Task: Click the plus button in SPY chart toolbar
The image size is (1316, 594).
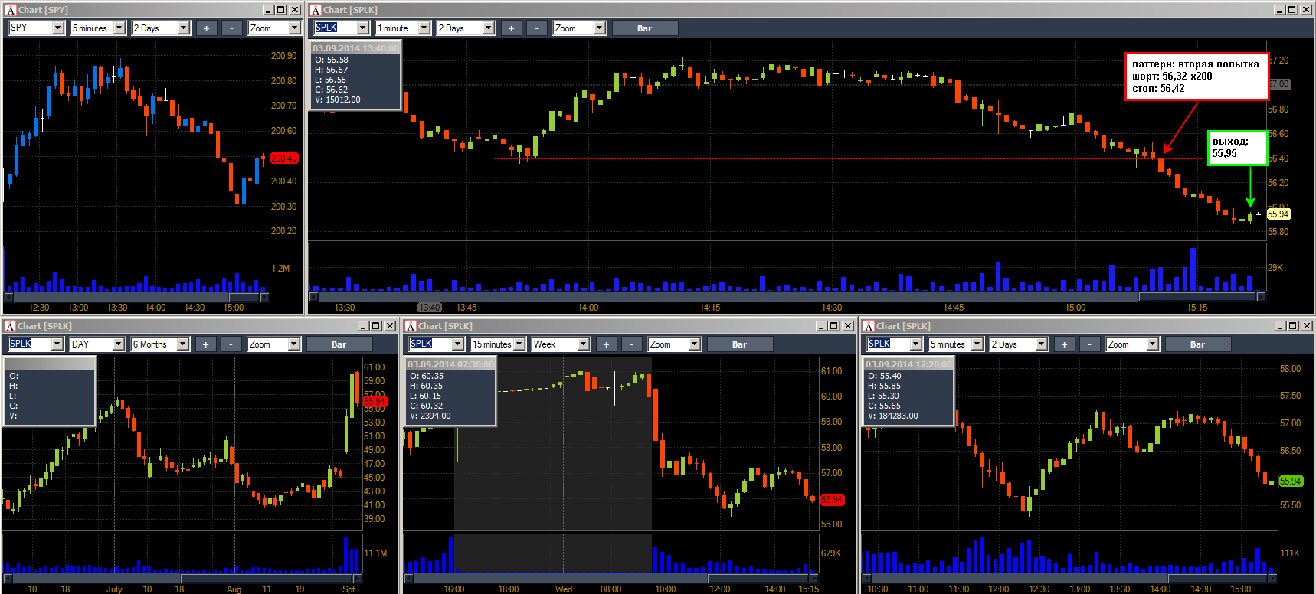Action: 206,28
